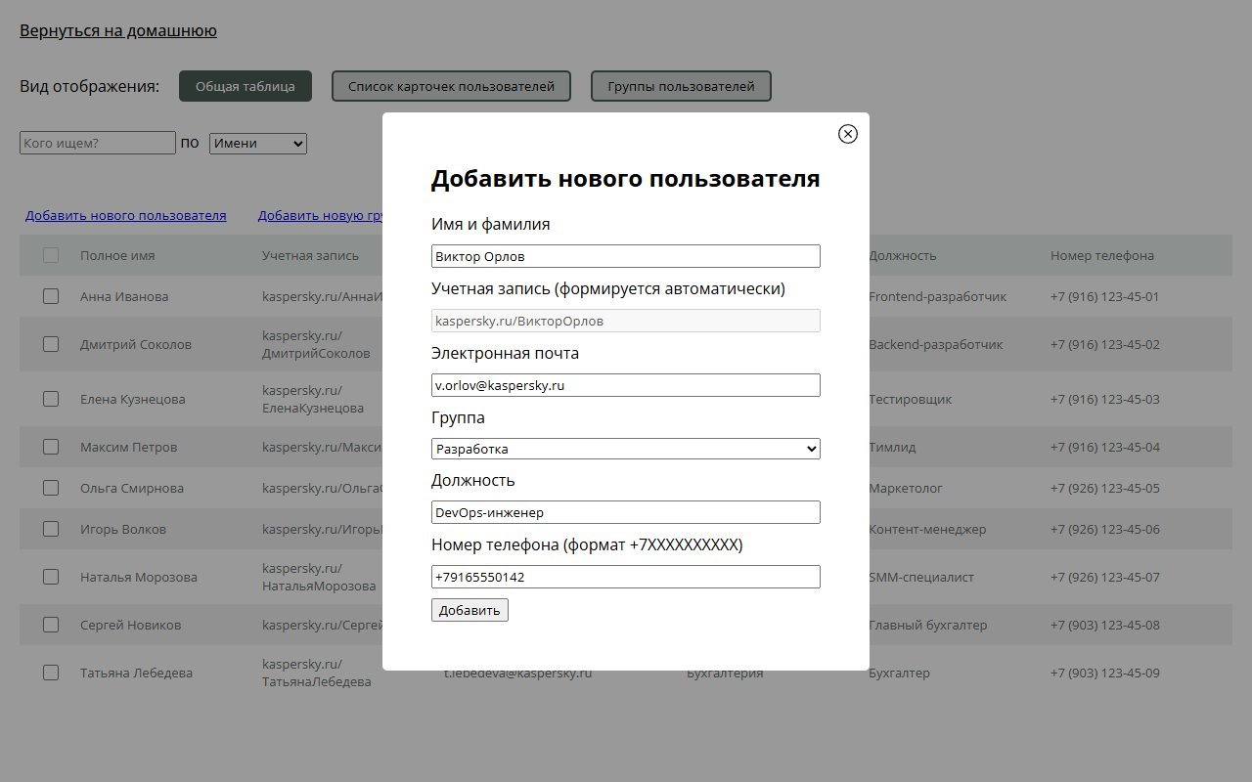Viewport: 1252px width, 782px height.
Task: Toggle the checkbox for Максим Петров
Action: pyautogui.click(x=51, y=447)
